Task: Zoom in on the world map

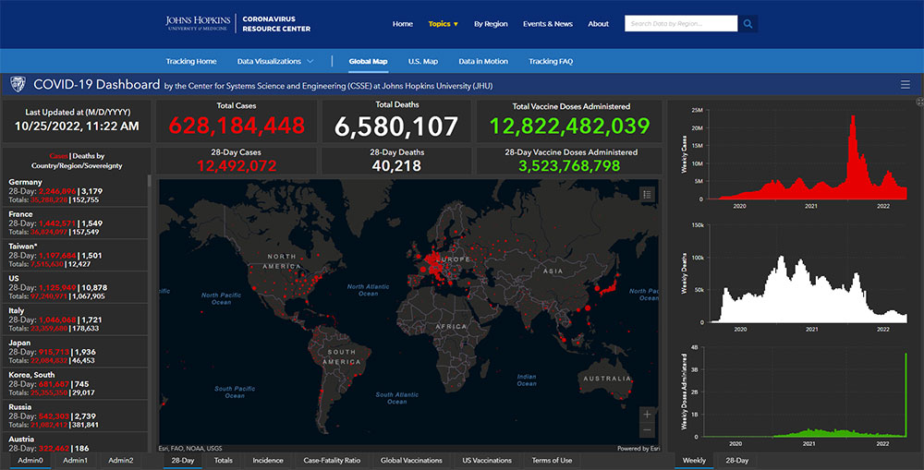Action: [647, 415]
